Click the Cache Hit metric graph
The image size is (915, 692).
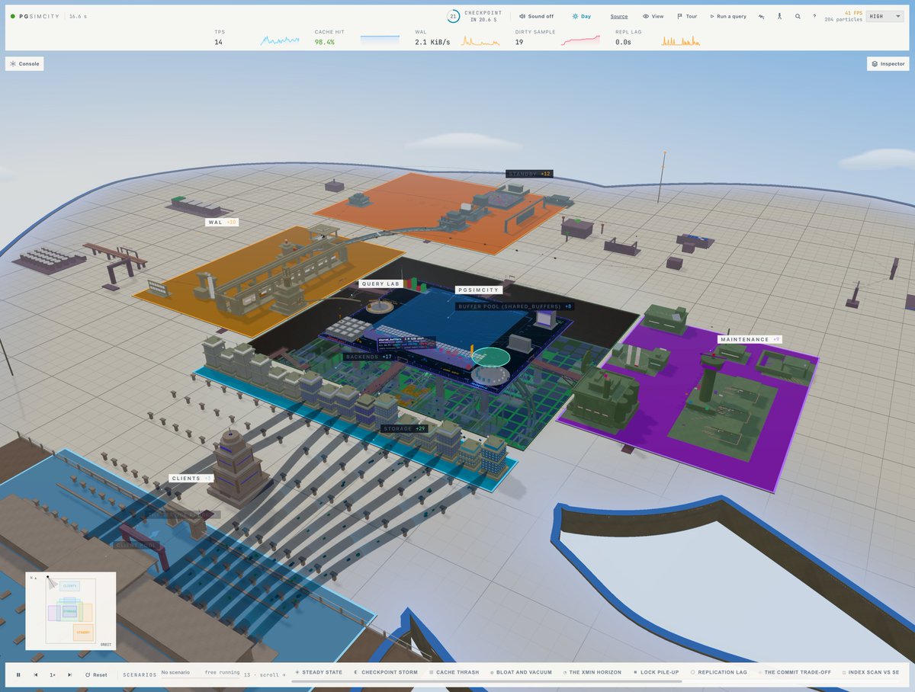[x=379, y=40]
